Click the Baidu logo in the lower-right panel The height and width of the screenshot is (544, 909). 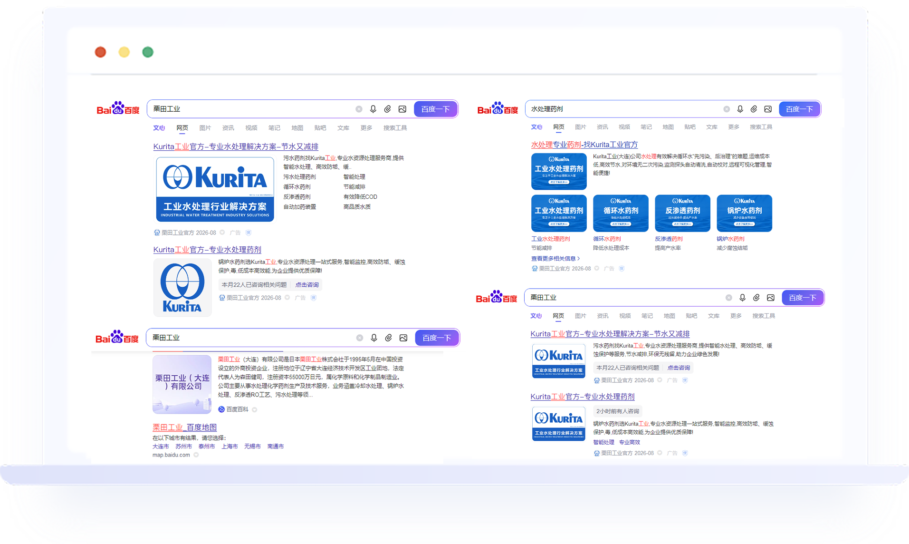coord(497,298)
